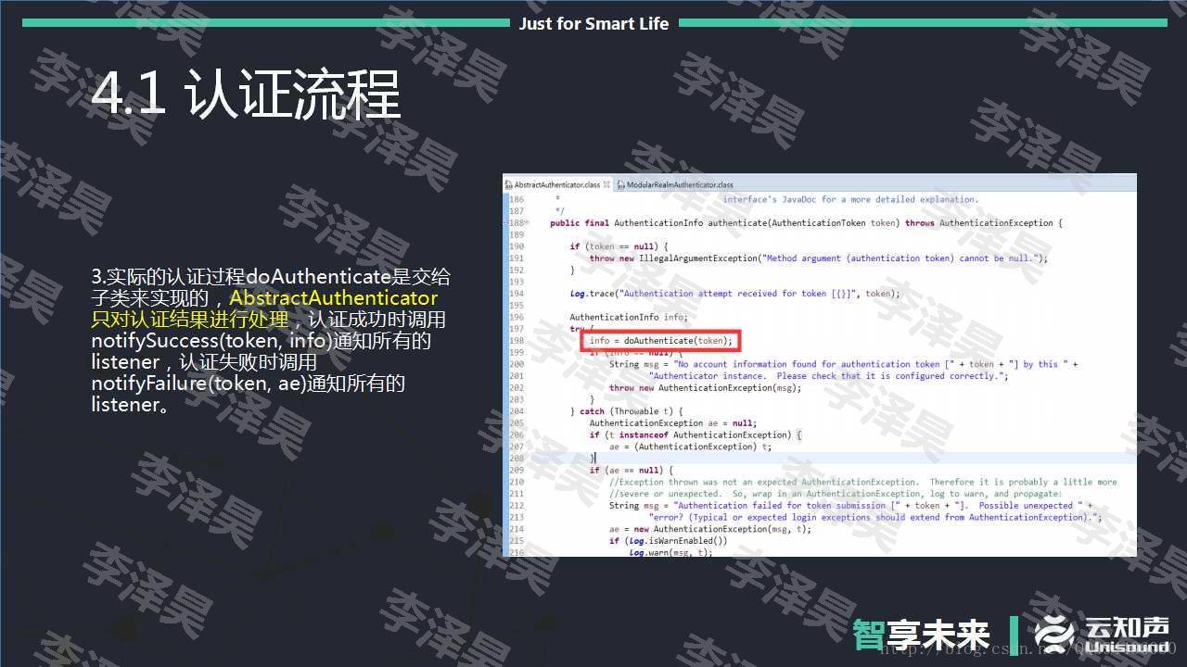Click 'if (ae == null)' on line 209
Viewport: 1187px width, 667px height.
click(626, 471)
